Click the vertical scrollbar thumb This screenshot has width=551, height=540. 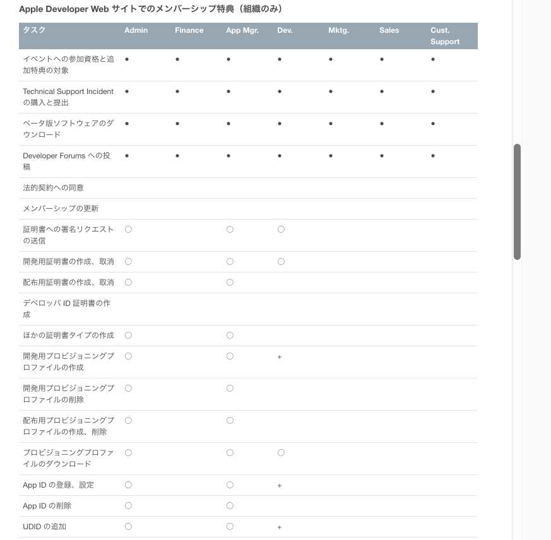coord(517,202)
